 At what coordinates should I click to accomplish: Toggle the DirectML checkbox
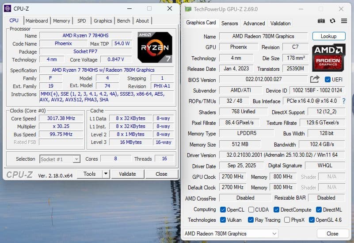pyautogui.click(x=319, y=210)
